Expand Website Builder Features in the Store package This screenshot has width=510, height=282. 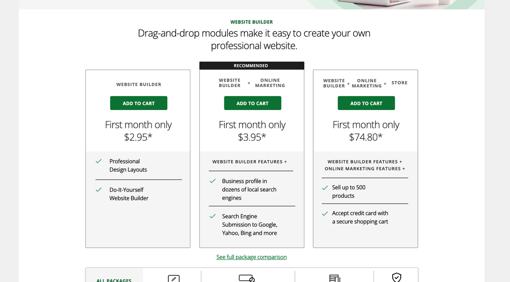(365, 162)
